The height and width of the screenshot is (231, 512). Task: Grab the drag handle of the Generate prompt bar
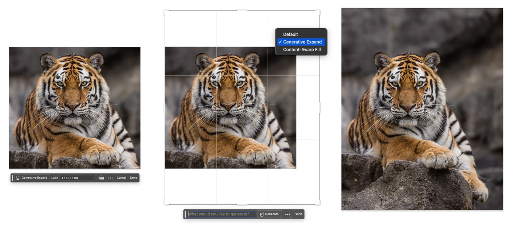pyautogui.click(x=185, y=214)
